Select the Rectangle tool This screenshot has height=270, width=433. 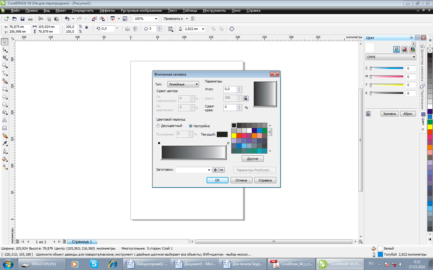tap(5, 89)
